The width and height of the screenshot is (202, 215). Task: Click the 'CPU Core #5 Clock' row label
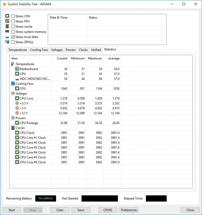(33, 157)
